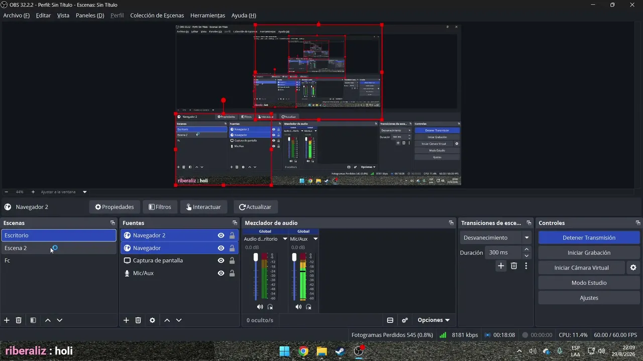Toggle monitoring for the Mic/Aux channel
Screen dimensions: 643x361
pyautogui.click(x=309, y=307)
